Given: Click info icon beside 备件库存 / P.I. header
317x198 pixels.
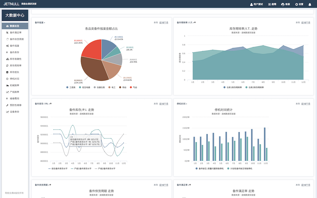Looking at the screenshot, I should 51,104.
